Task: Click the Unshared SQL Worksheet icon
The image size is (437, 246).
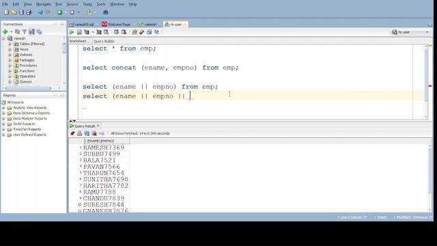Action: (135, 32)
